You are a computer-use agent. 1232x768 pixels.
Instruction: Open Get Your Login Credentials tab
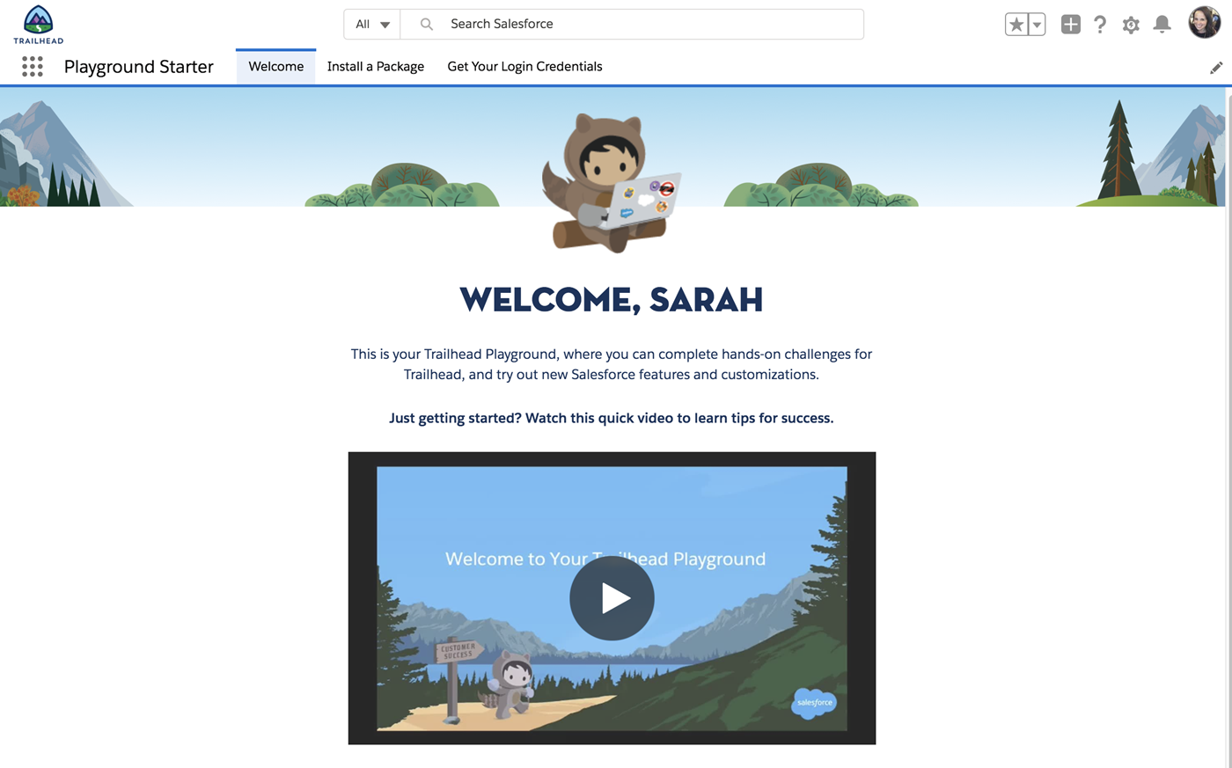coord(524,67)
